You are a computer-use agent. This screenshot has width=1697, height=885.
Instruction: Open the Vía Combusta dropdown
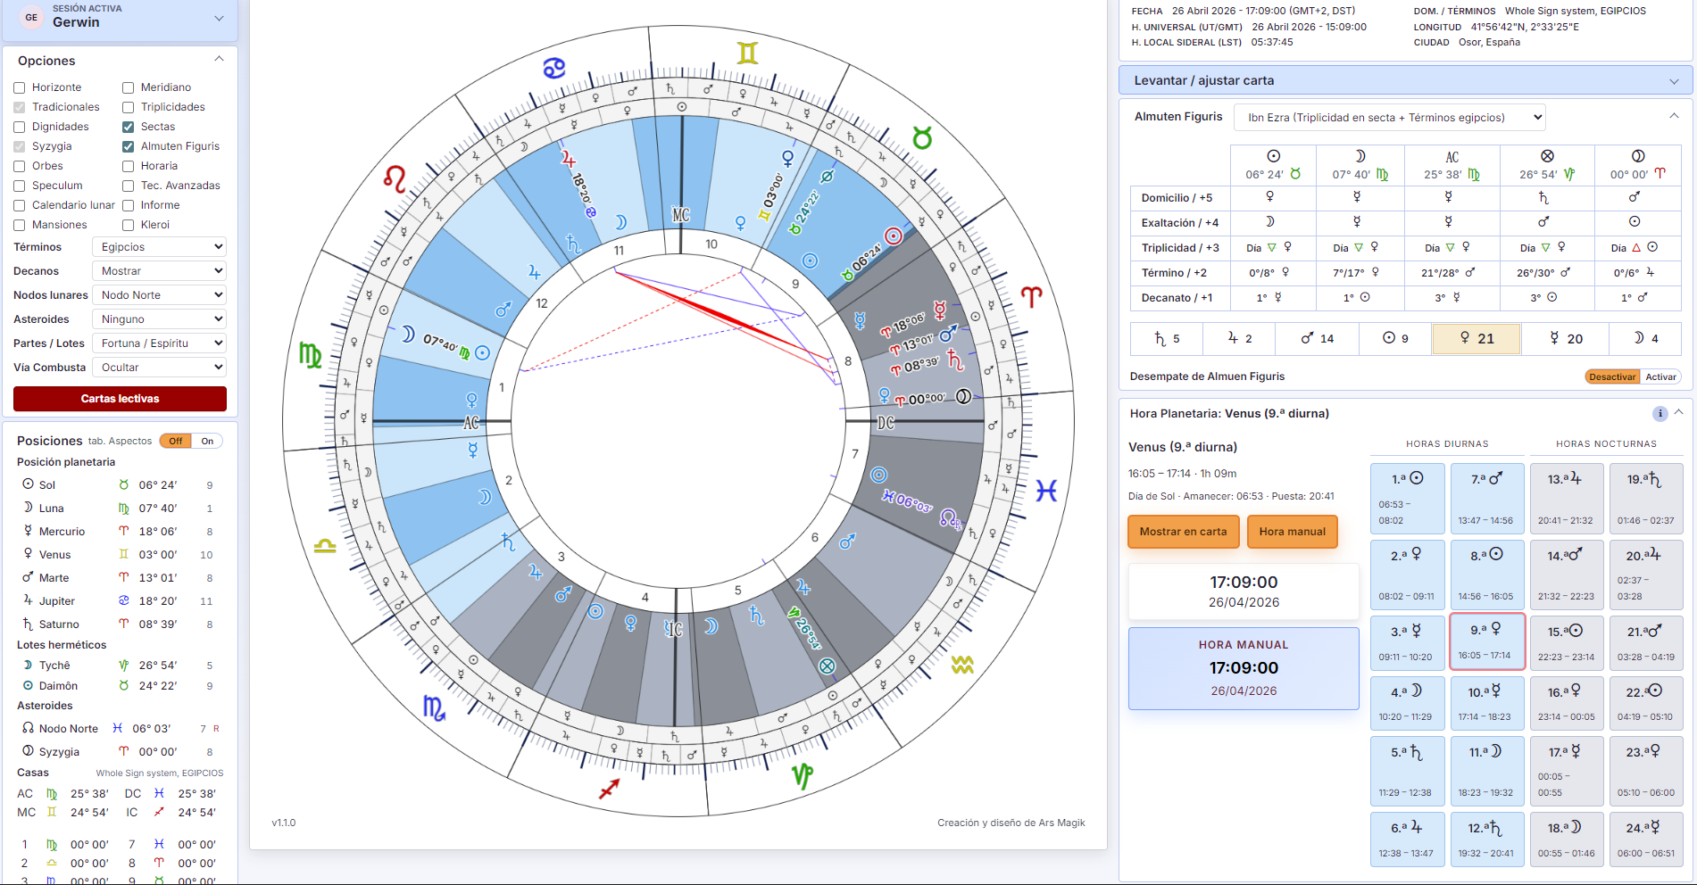click(x=159, y=368)
